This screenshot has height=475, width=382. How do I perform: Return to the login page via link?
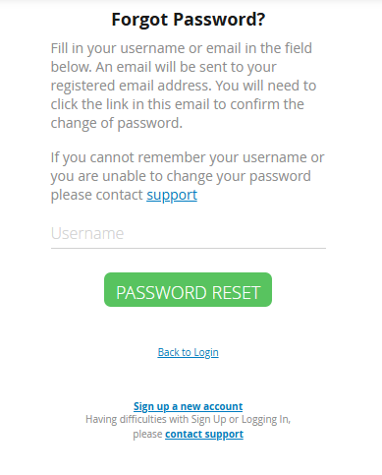(188, 352)
